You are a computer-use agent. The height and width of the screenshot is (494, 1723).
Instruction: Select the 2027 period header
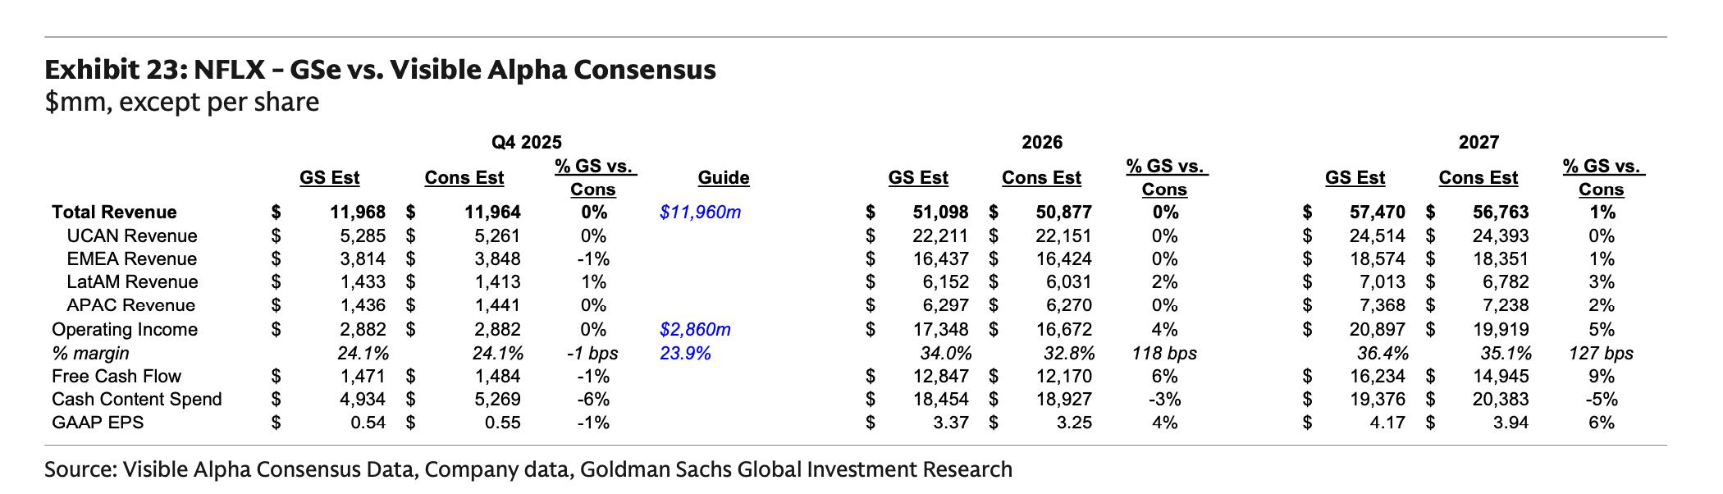(x=1478, y=142)
